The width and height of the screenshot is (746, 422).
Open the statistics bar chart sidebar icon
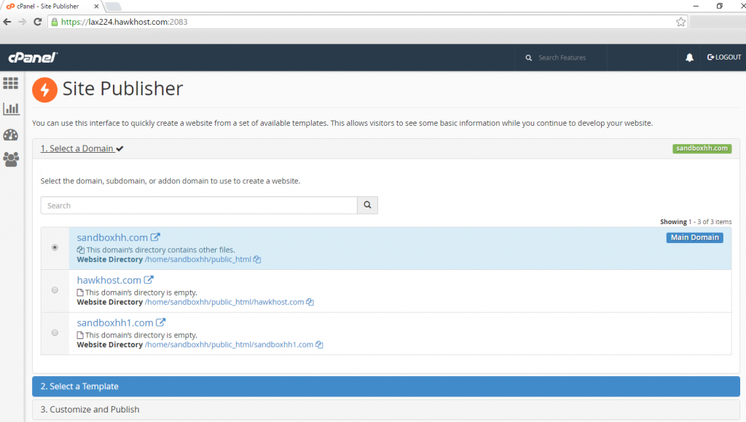(11, 109)
